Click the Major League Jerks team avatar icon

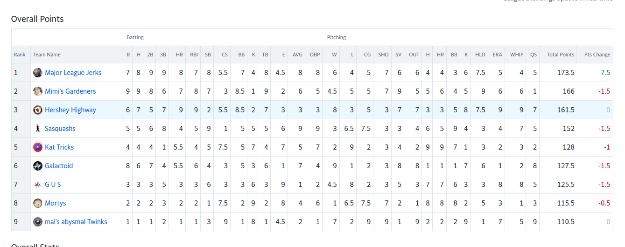[38, 73]
